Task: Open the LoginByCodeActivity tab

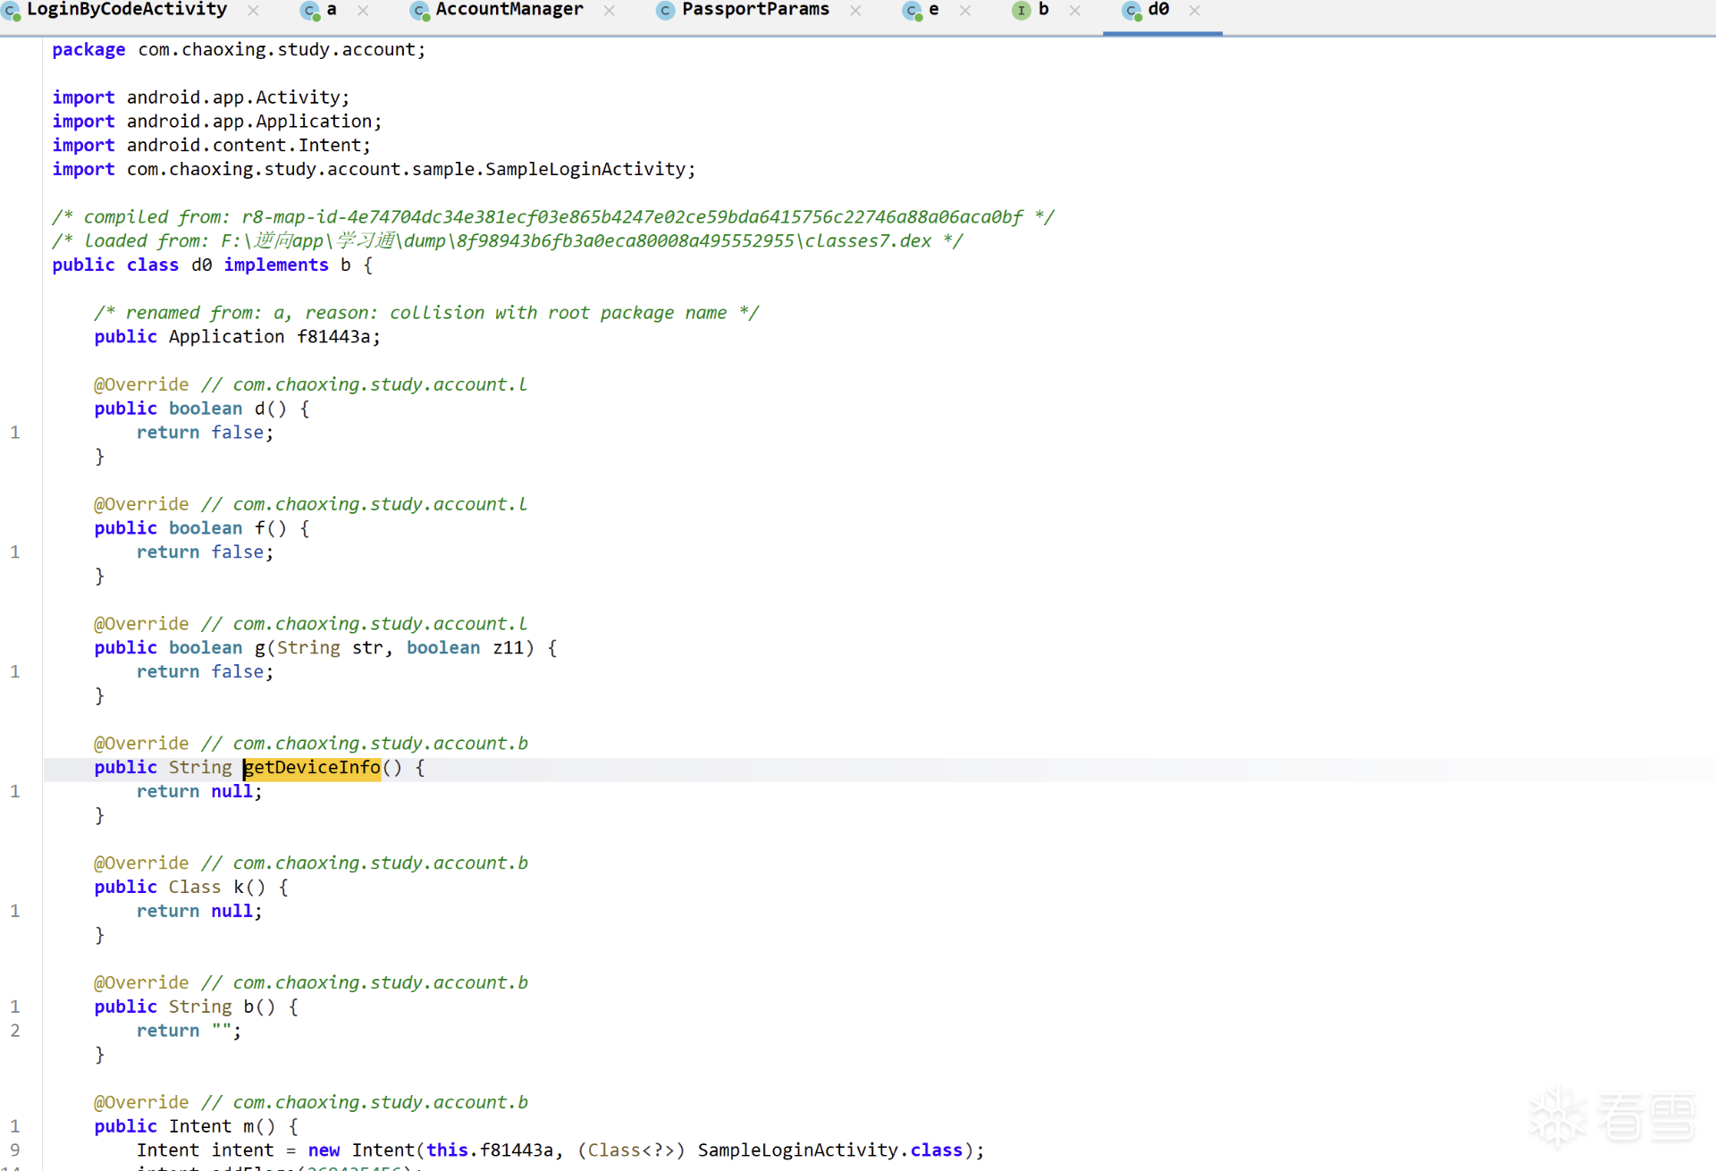Action: coord(127,10)
